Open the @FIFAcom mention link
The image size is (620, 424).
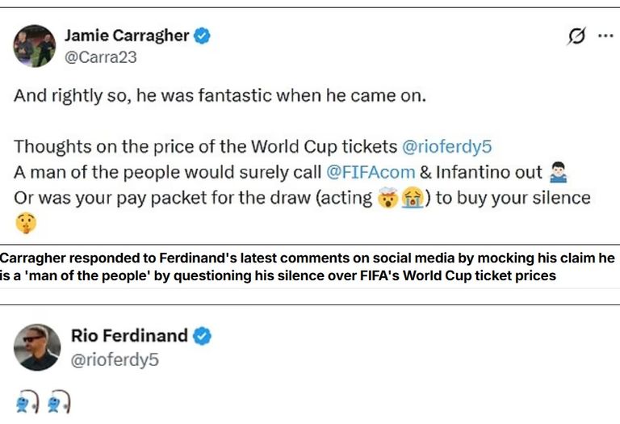pos(371,172)
